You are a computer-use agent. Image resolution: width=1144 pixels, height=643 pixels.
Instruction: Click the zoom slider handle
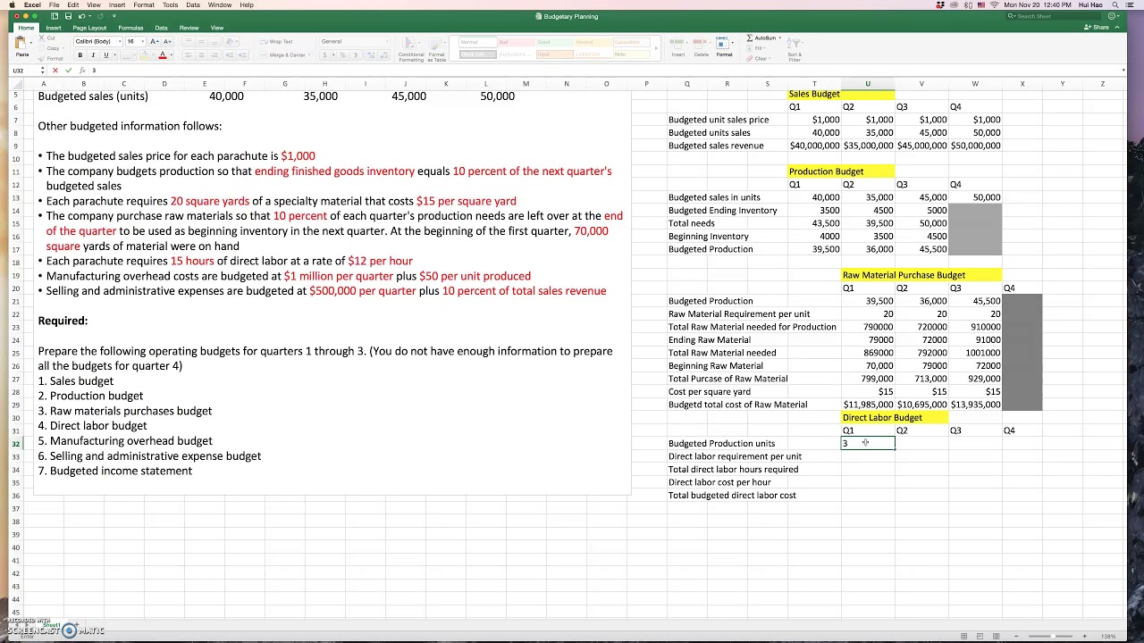click(1053, 636)
